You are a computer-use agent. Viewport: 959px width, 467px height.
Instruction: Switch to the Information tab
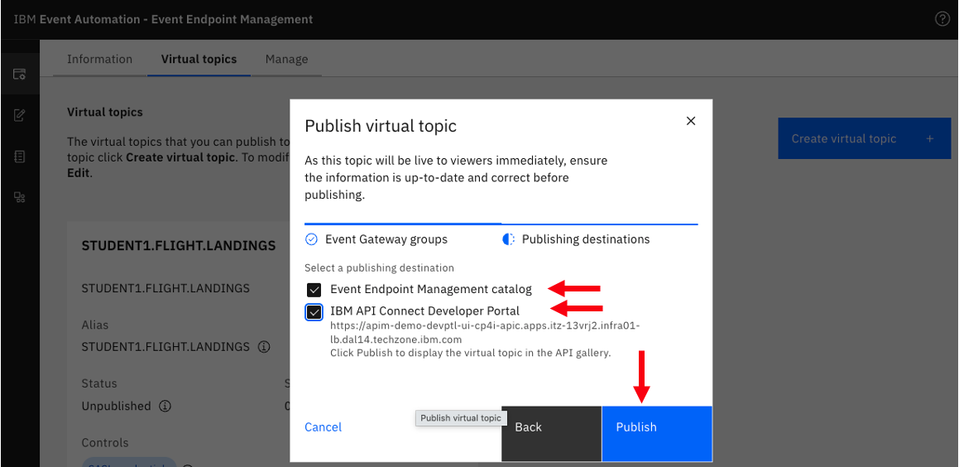99,60
